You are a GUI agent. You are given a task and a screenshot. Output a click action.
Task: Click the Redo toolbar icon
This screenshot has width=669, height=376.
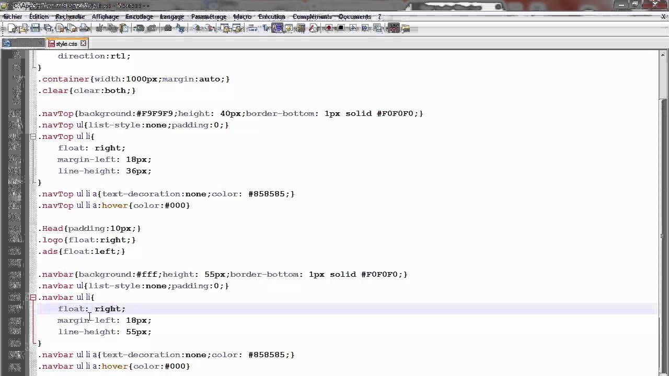152,28
